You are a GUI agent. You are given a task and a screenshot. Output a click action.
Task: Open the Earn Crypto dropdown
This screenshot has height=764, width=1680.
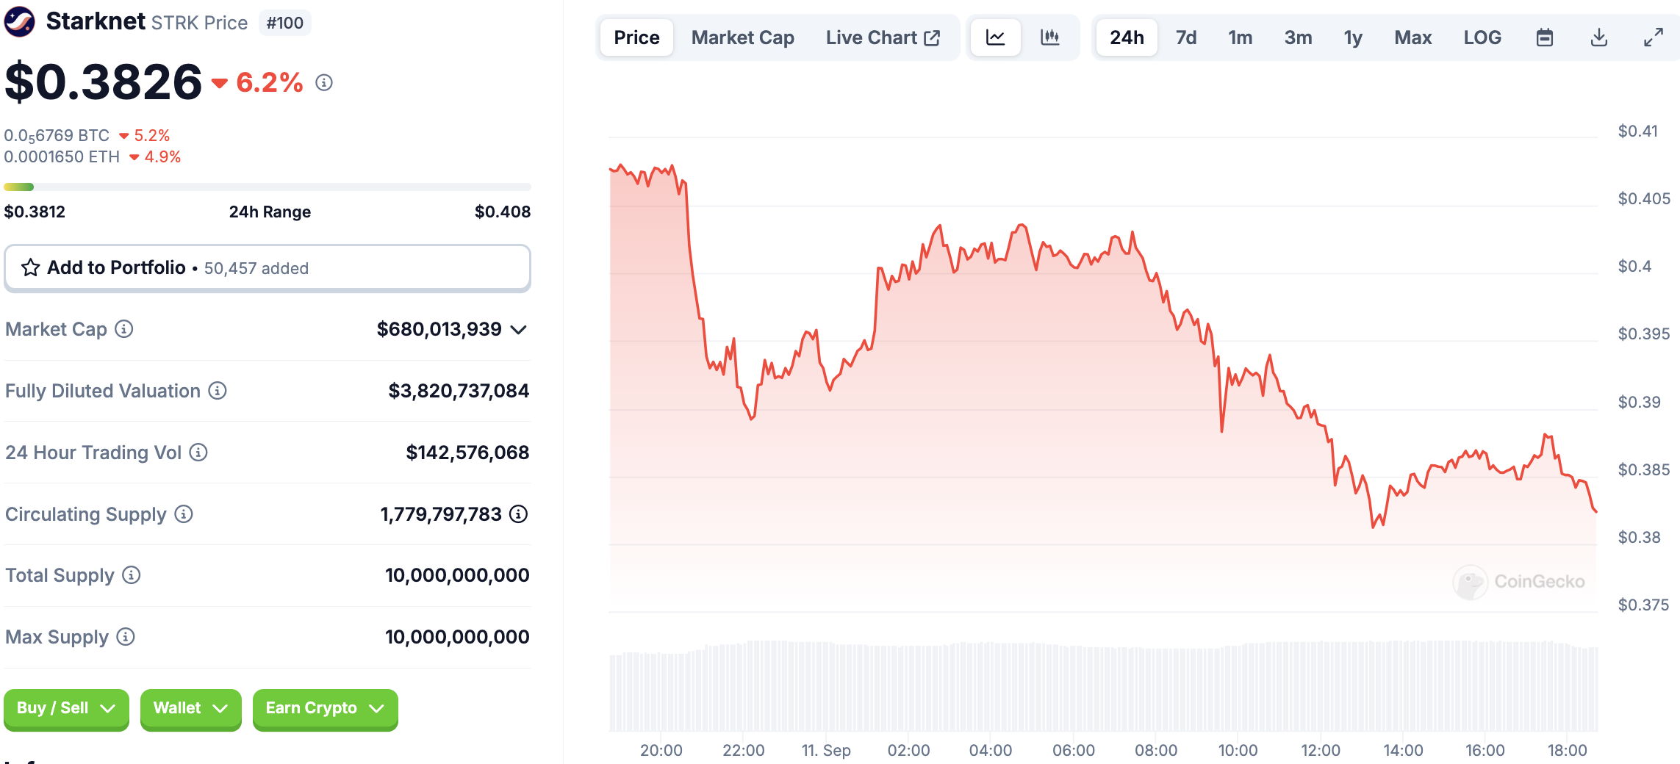tap(325, 708)
